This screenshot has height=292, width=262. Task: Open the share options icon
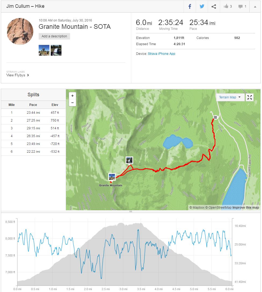point(214,6)
